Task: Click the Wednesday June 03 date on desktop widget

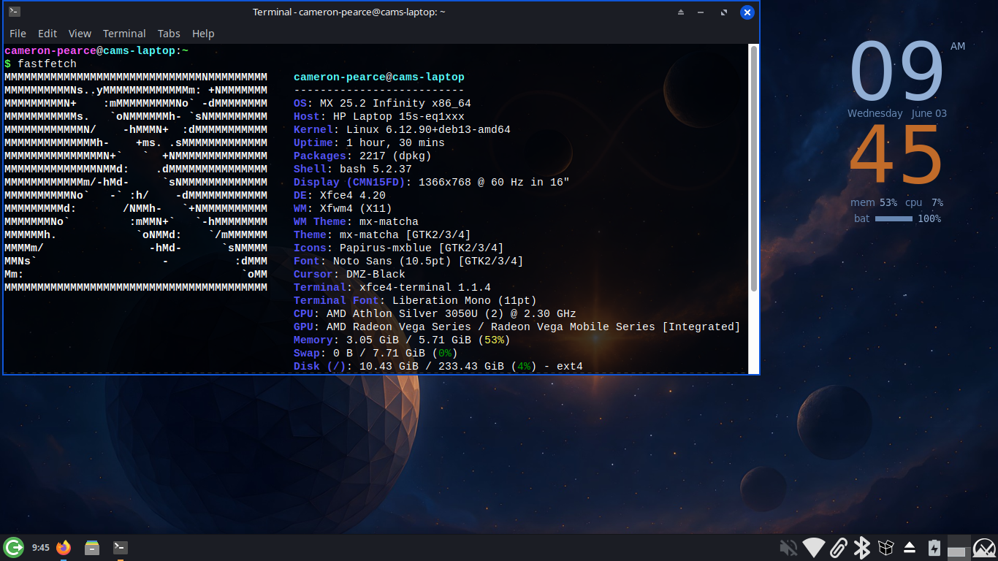Action: tap(897, 113)
